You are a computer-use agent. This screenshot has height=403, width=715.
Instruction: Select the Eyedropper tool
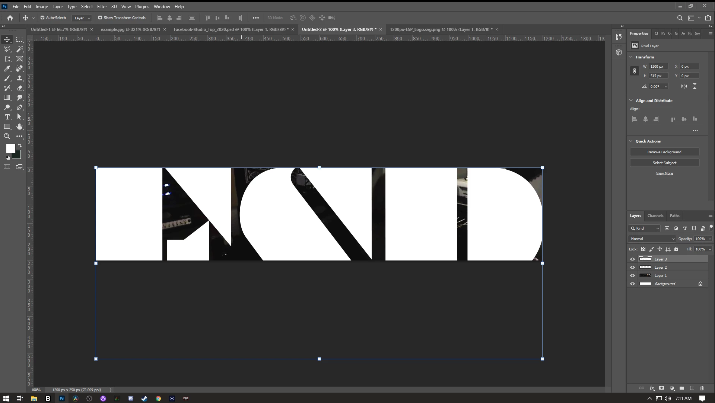coord(7,68)
